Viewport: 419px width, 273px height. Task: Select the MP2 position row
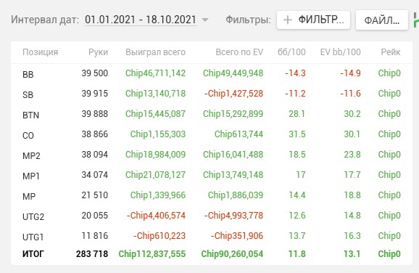pos(212,155)
